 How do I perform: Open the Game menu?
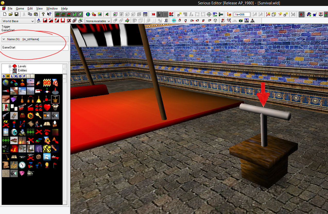[20, 9]
